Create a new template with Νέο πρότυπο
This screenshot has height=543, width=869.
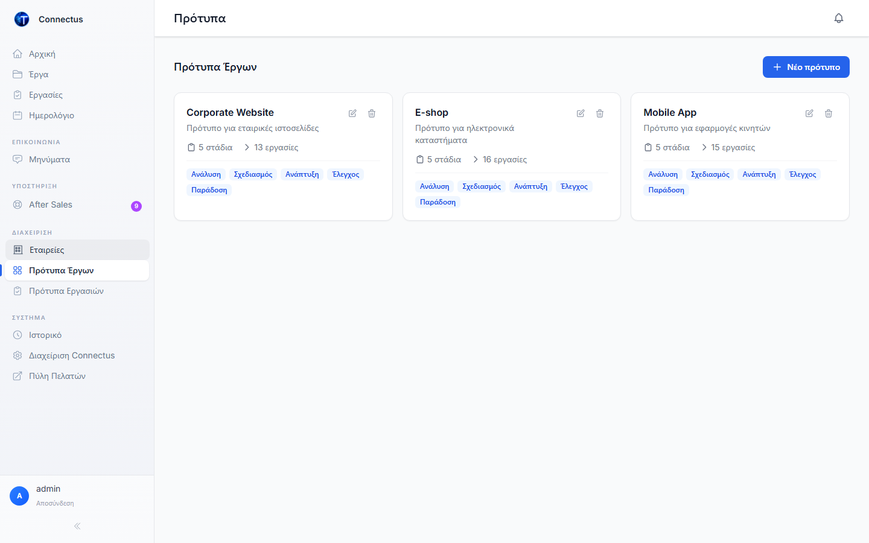(806, 67)
